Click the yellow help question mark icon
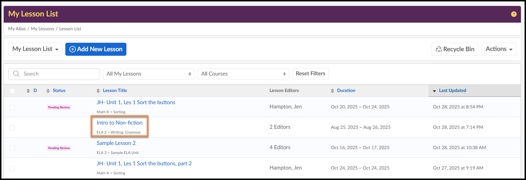The width and height of the screenshot is (526, 180). [514, 14]
